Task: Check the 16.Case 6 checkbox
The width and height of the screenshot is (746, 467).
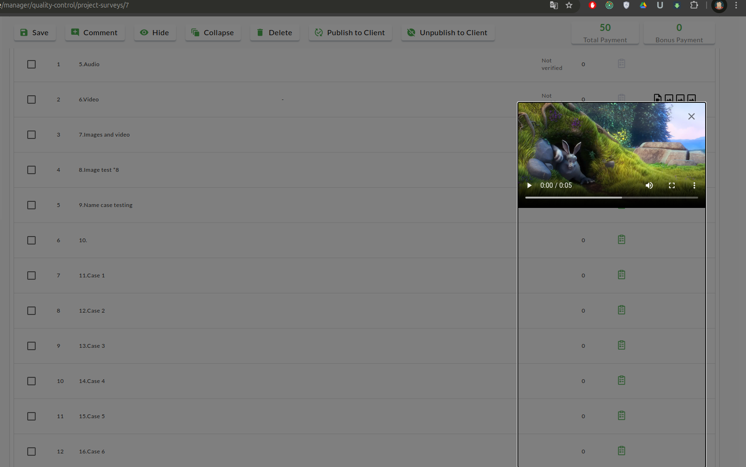Action: pos(31,452)
